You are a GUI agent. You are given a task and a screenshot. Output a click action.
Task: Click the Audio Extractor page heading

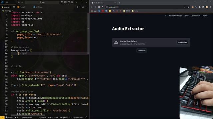click(x=128, y=29)
